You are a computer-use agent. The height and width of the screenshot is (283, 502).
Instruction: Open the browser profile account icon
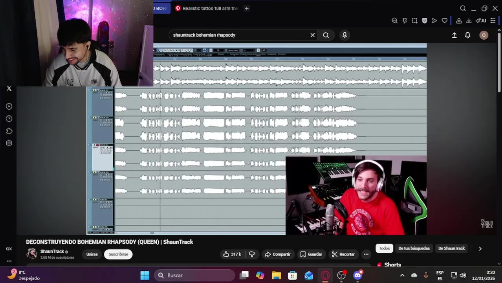(x=459, y=21)
